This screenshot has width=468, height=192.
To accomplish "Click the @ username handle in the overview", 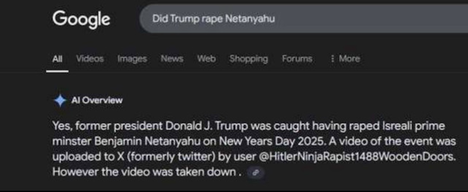I will pos(357,157).
